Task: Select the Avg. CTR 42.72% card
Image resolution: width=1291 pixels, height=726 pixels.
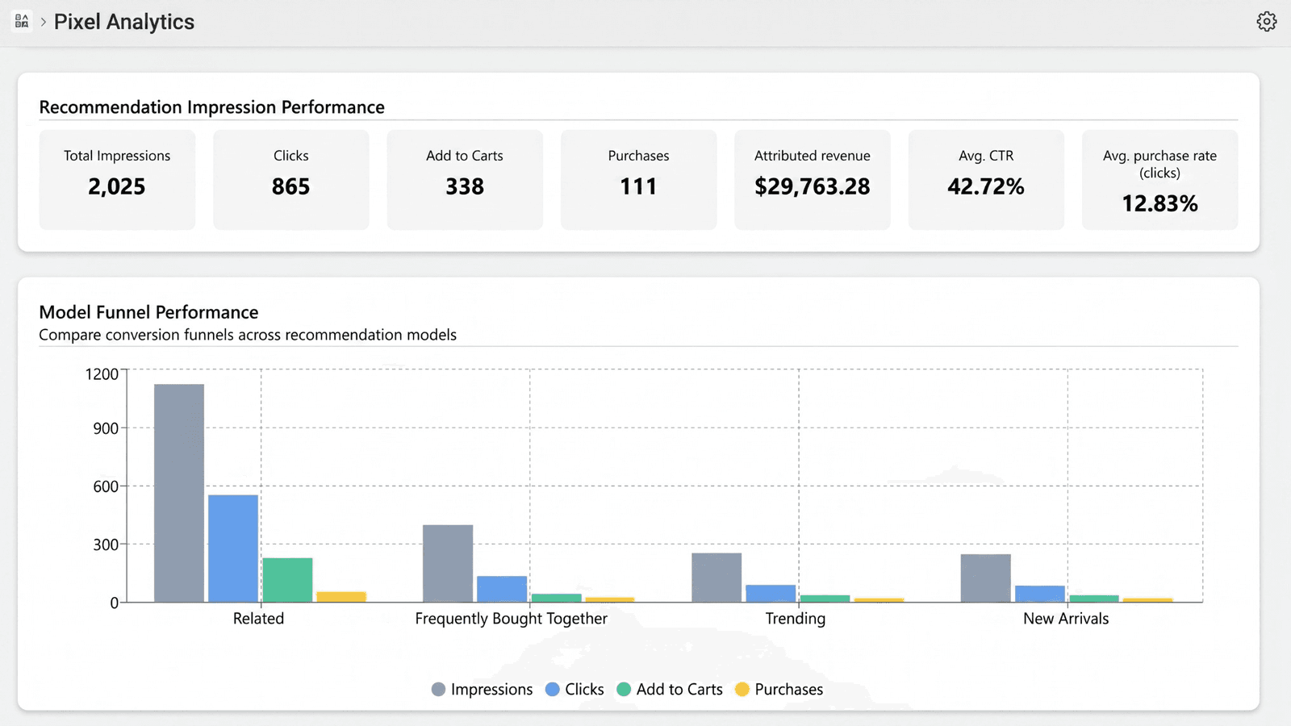Action: click(x=986, y=180)
